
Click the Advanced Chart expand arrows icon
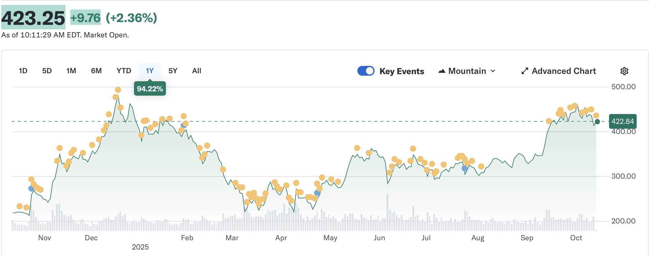525,71
